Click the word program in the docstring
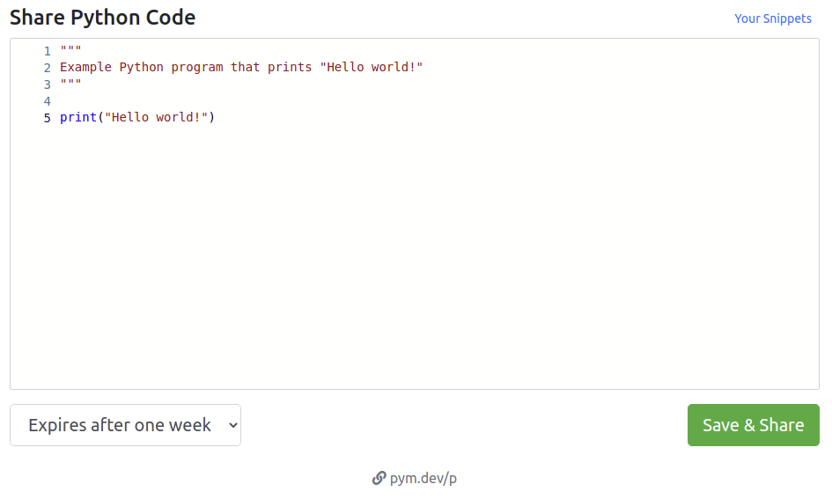 click(197, 68)
